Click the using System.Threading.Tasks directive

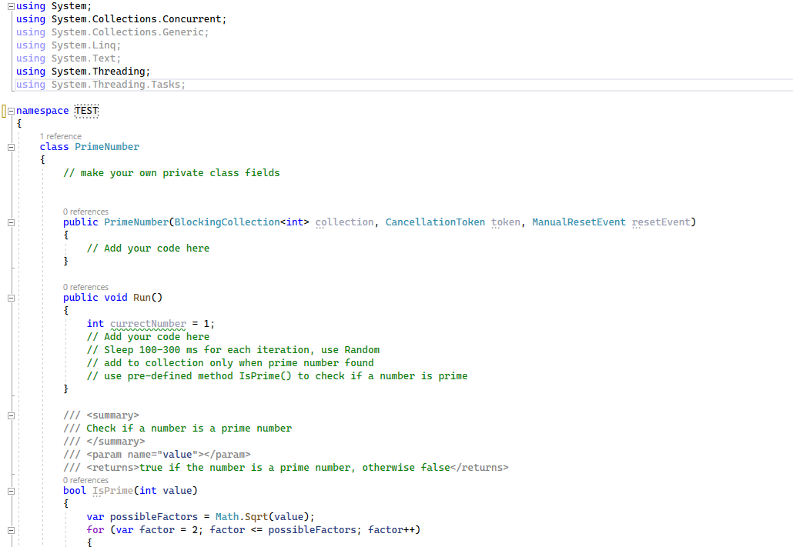click(100, 84)
